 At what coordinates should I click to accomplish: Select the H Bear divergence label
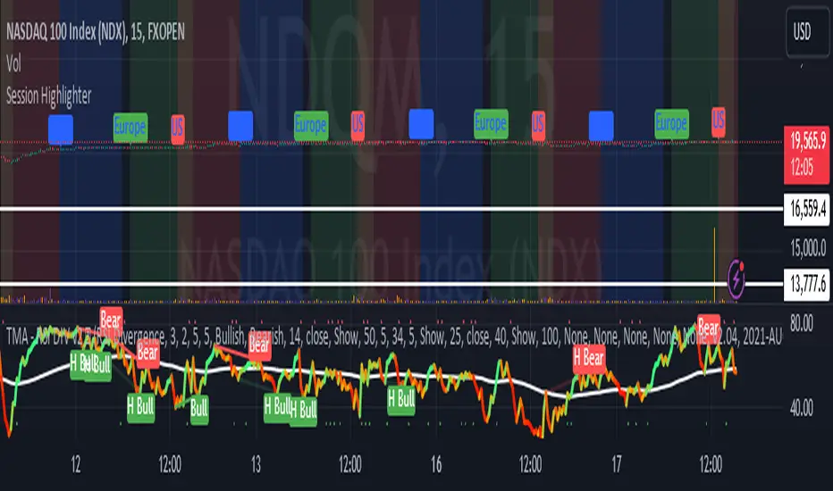589,358
